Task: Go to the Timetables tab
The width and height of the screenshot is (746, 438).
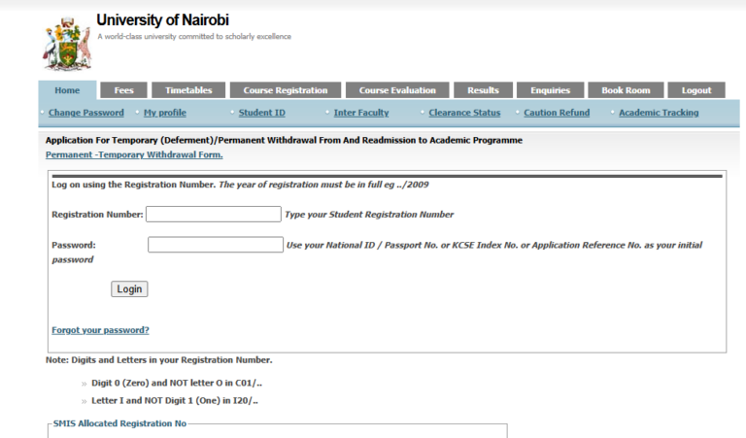Action: (x=188, y=90)
